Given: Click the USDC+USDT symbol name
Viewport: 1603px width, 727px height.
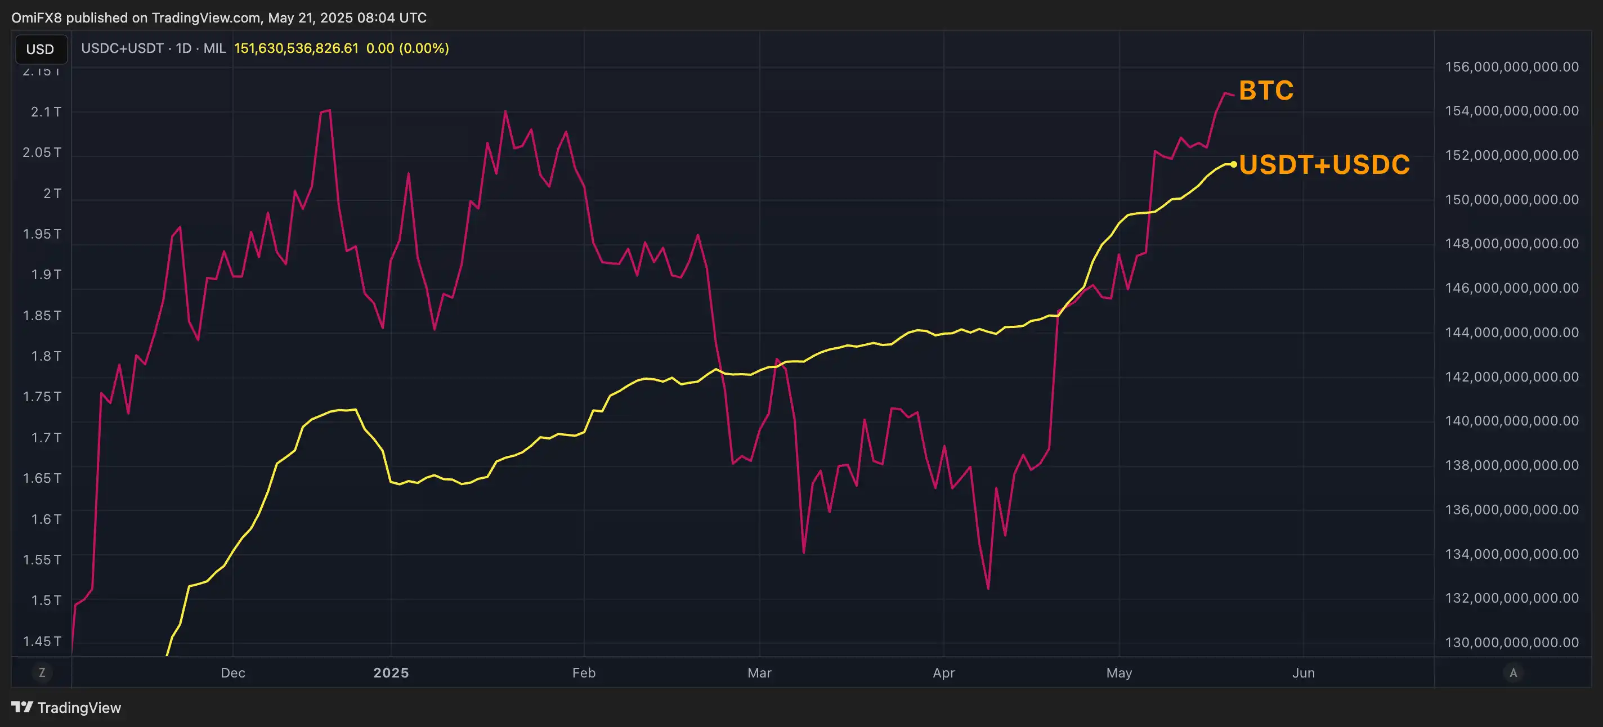Looking at the screenshot, I should [x=122, y=48].
